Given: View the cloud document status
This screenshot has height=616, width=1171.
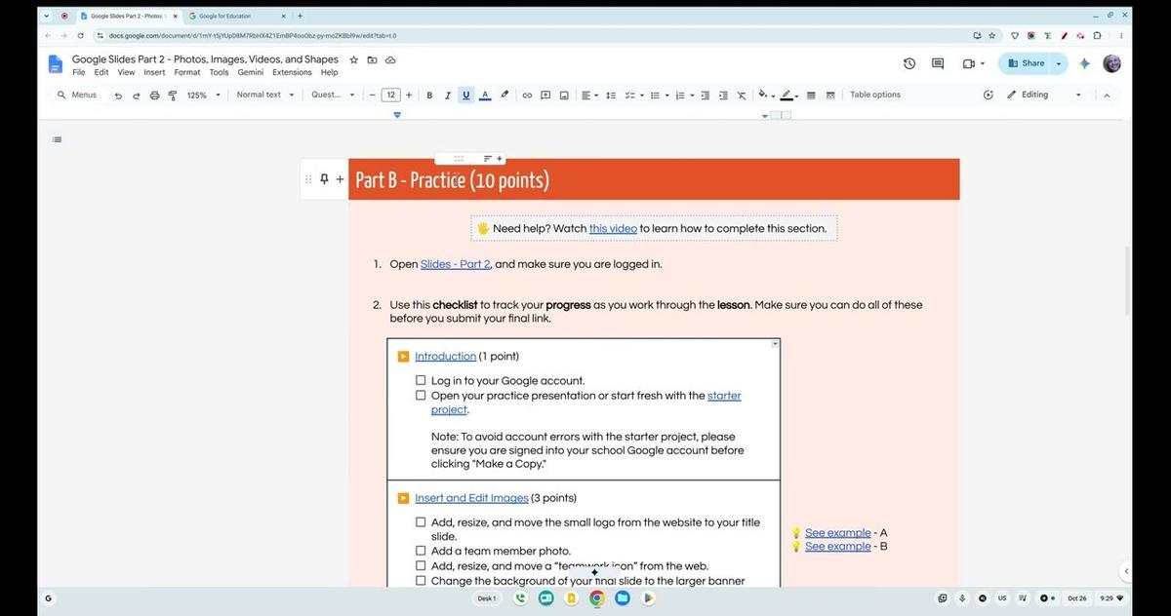Looking at the screenshot, I should click(389, 59).
